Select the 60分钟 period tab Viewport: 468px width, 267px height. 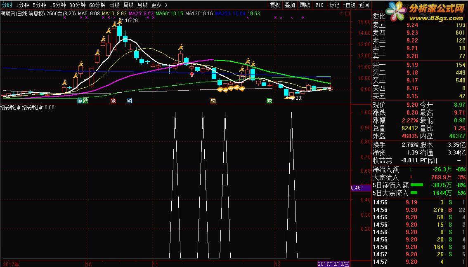[x=97, y=5]
